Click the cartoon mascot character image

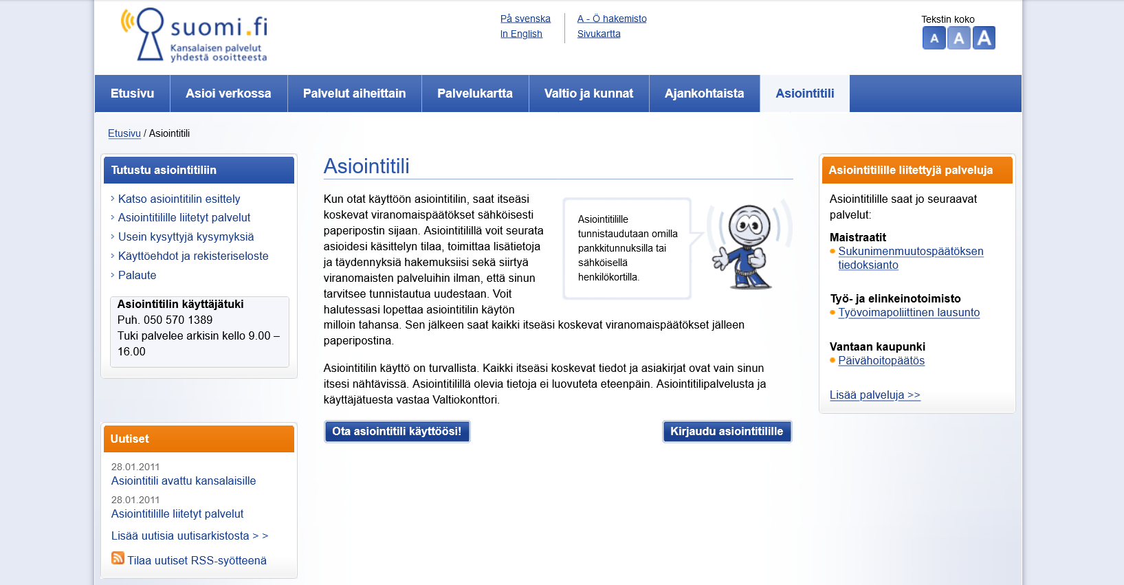(x=747, y=247)
